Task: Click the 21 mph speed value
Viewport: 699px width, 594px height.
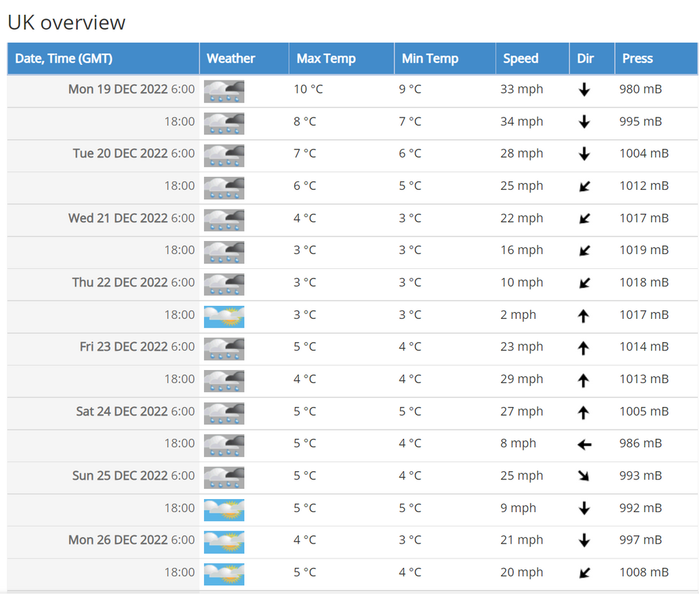Action: click(522, 540)
